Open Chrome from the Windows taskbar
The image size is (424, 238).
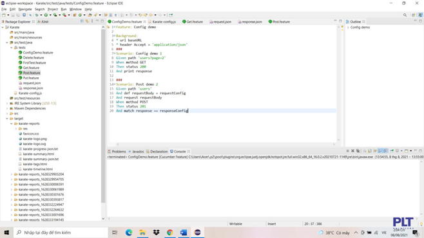pyautogui.click(x=170, y=232)
